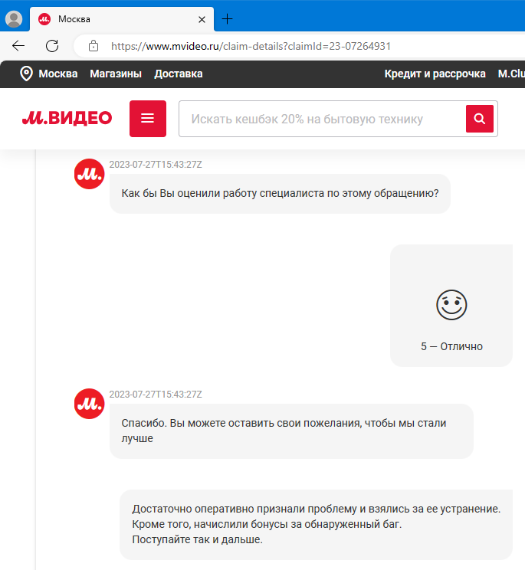Click the message 'Спасибо. Вы можете оставить свои пожелания'
This screenshot has height=570, width=525.
pyautogui.click(x=291, y=431)
